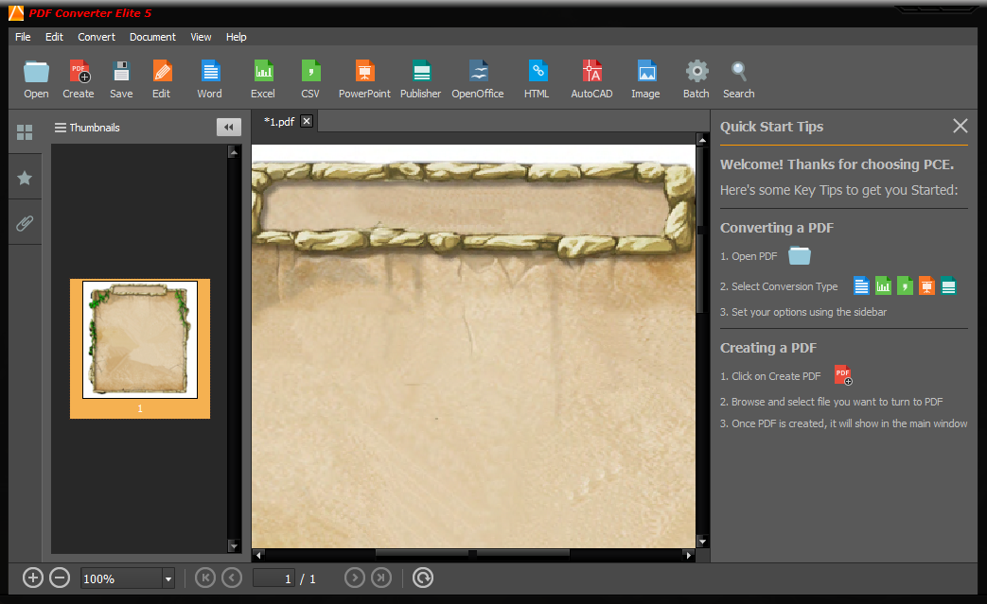Close the *1.pdf document tab
Viewport: 987px width, 604px height.
[307, 121]
